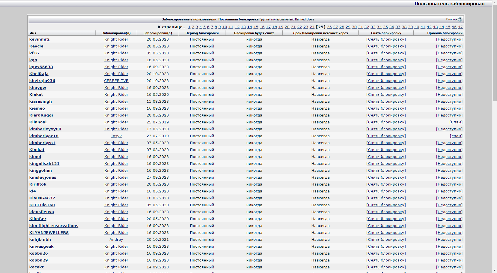497x273 pixels.
Task: Remove ban for kimberlyac18
Action: 386,136
